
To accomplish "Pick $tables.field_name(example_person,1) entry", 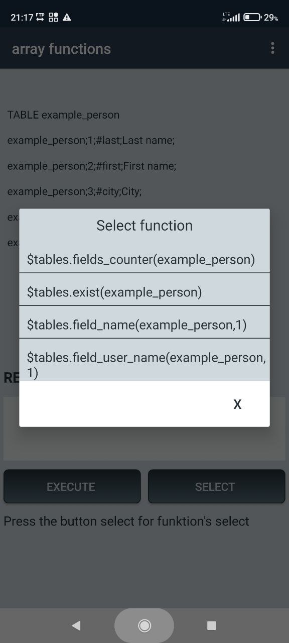I will tap(144, 325).
